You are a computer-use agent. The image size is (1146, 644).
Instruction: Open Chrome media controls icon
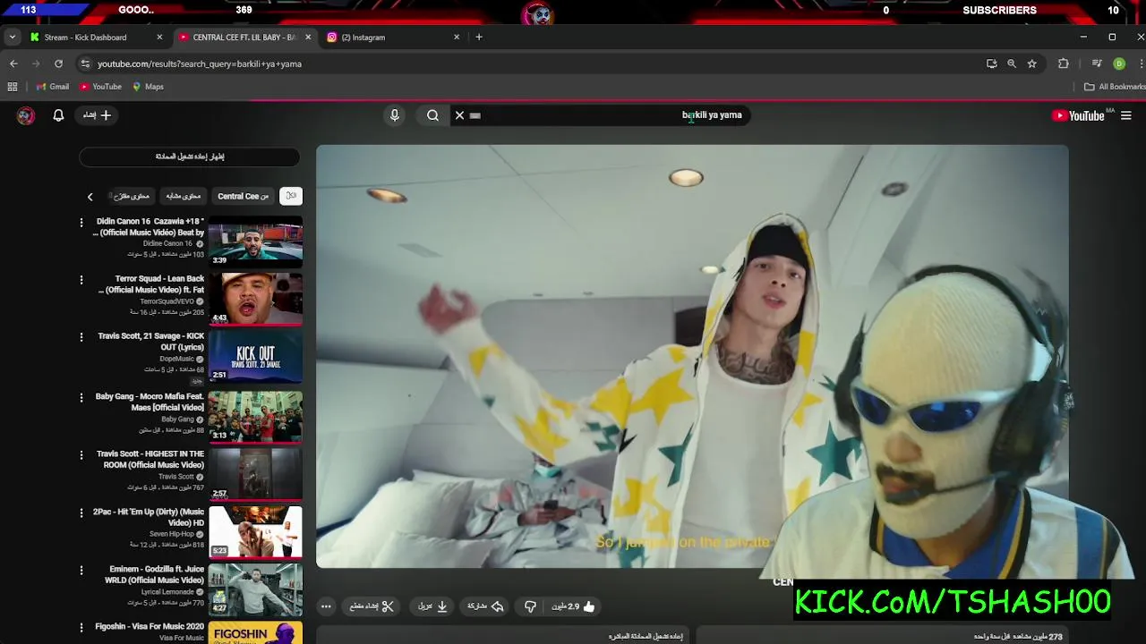(1097, 64)
